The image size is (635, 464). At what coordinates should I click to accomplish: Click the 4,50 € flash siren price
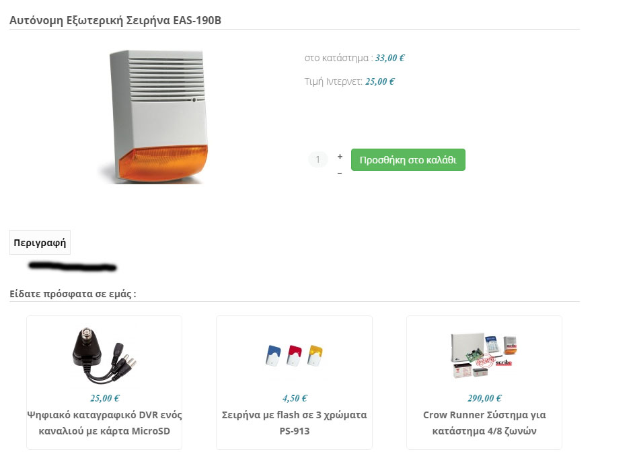click(x=295, y=398)
